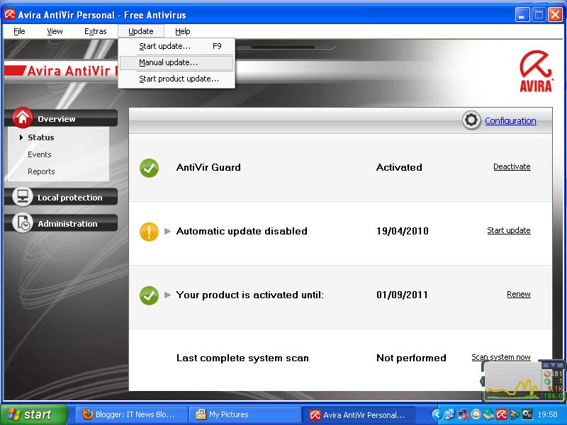Expand the Local protection section

click(x=61, y=198)
